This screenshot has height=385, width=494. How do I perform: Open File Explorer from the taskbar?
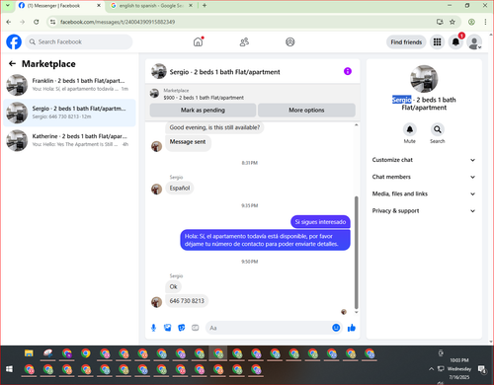click(x=29, y=353)
